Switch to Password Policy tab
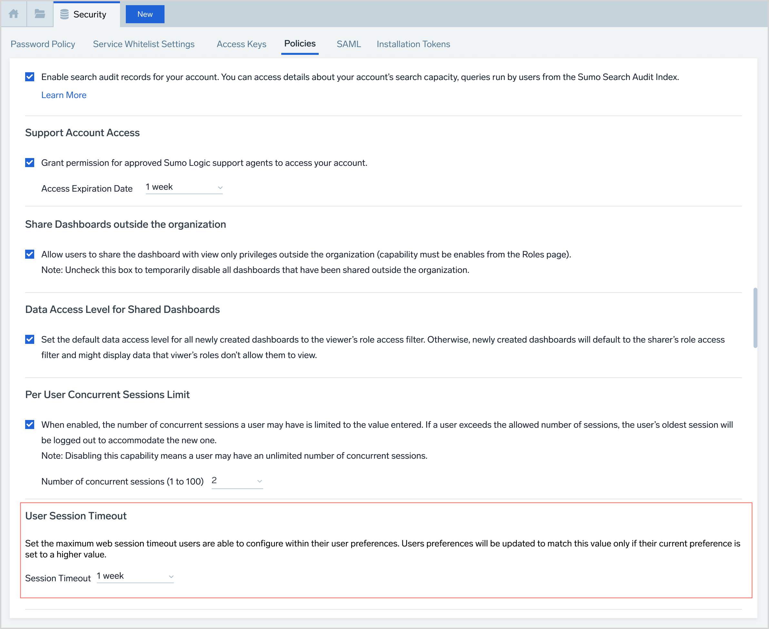Screen dimensions: 769x629 43,44
